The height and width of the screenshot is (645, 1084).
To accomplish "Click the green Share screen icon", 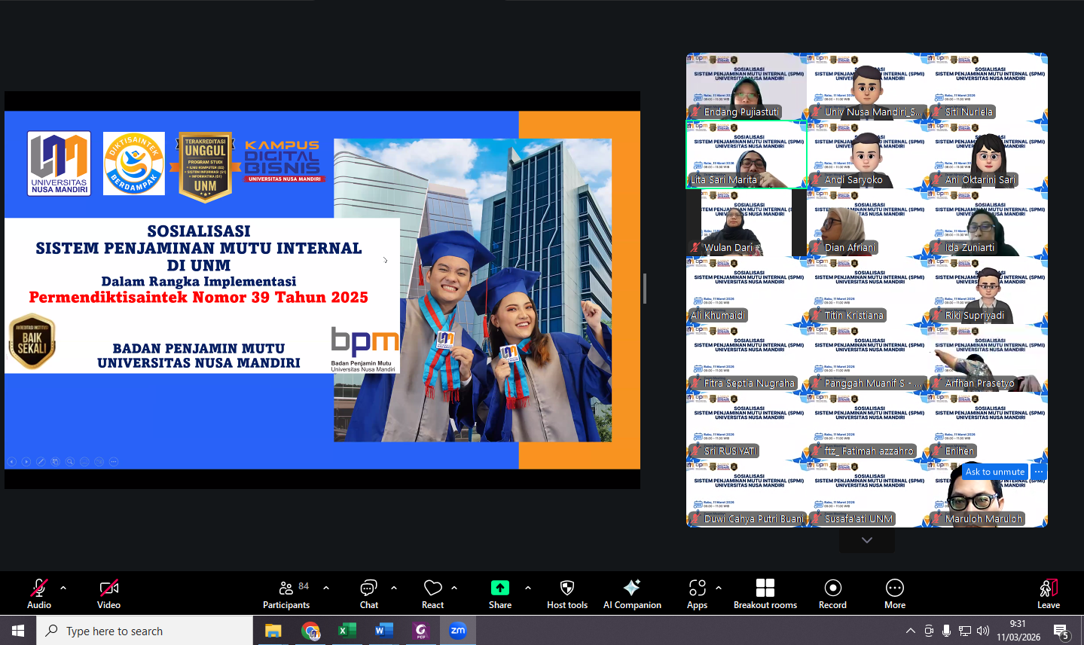I will coord(499,588).
